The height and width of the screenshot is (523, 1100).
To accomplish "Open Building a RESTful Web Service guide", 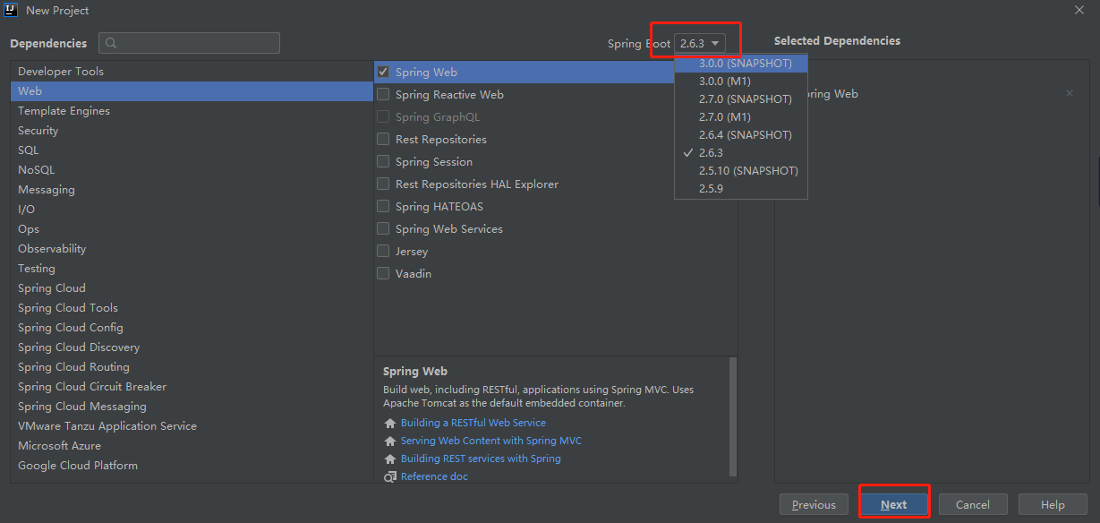I will (x=473, y=423).
